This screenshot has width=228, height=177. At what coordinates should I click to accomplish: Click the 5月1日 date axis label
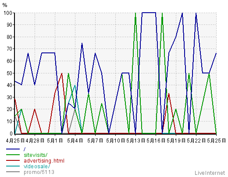[55, 141]
